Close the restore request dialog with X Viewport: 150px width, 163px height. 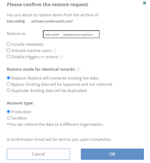145,3
